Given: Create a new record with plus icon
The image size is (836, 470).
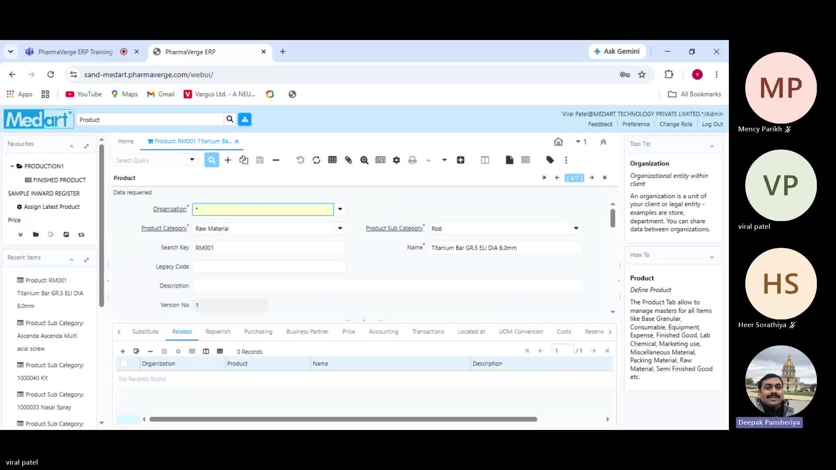Looking at the screenshot, I should [228, 160].
